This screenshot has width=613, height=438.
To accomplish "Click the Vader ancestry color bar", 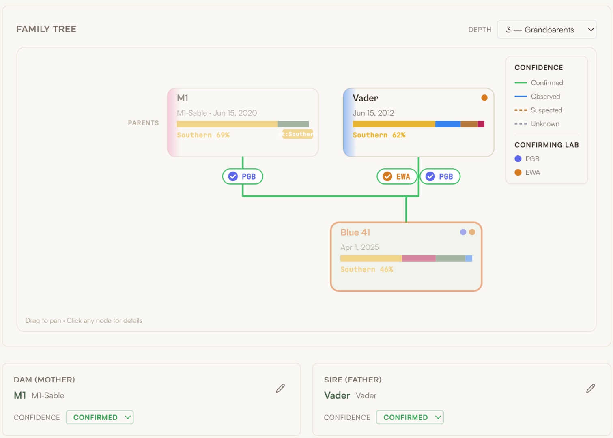I will click(x=418, y=124).
